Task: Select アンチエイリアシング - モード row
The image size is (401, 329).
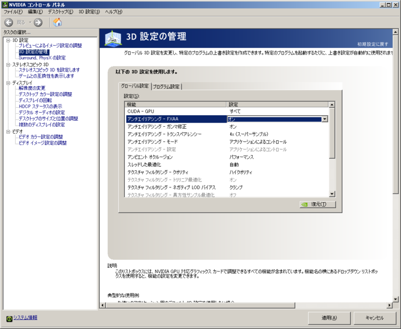Action: point(226,142)
